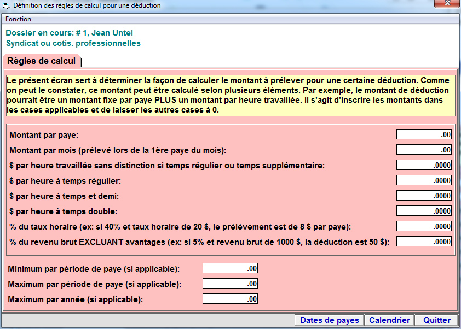This screenshot has width=461, height=329.
Task: Click the application icon in the title bar
Action: [6, 5]
